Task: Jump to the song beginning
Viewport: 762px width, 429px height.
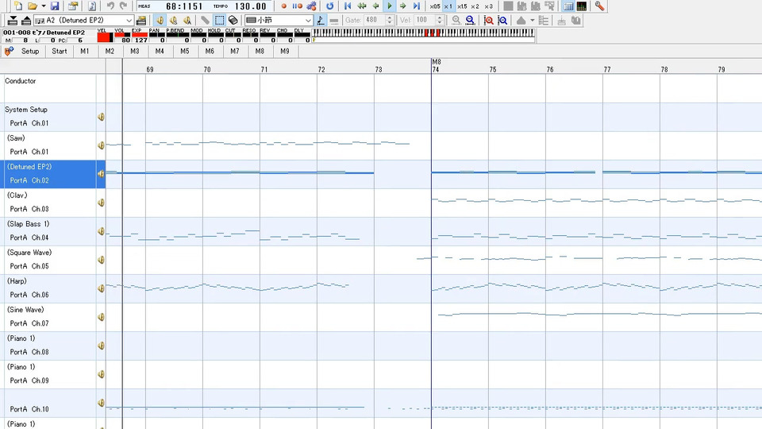Action: (x=348, y=6)
